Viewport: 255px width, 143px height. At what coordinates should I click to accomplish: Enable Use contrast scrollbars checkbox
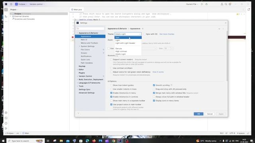(111, 68)
